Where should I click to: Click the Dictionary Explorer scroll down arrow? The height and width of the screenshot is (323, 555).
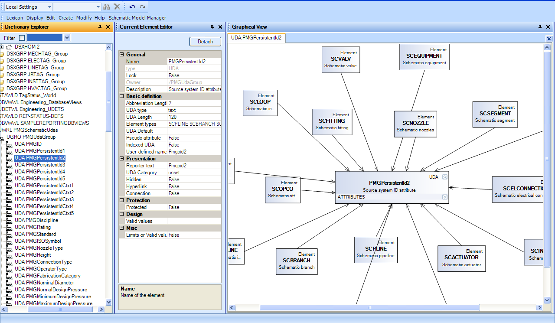[108, 302]
